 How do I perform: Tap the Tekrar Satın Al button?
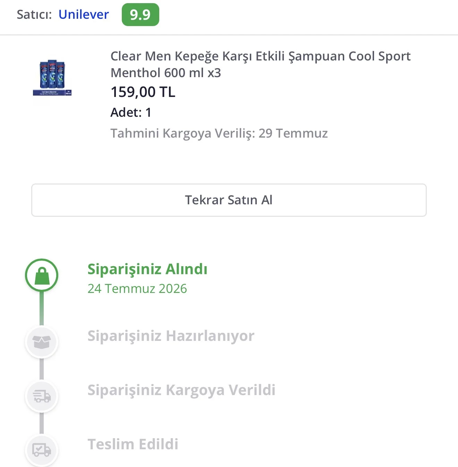coord(229,200)
